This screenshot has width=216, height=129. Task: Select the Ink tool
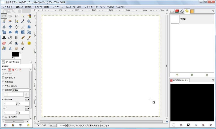[16, 43]
